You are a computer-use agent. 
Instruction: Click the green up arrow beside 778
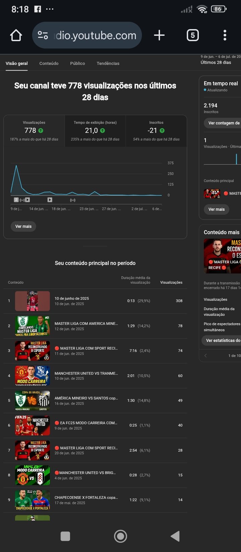[x=41, y=131]
